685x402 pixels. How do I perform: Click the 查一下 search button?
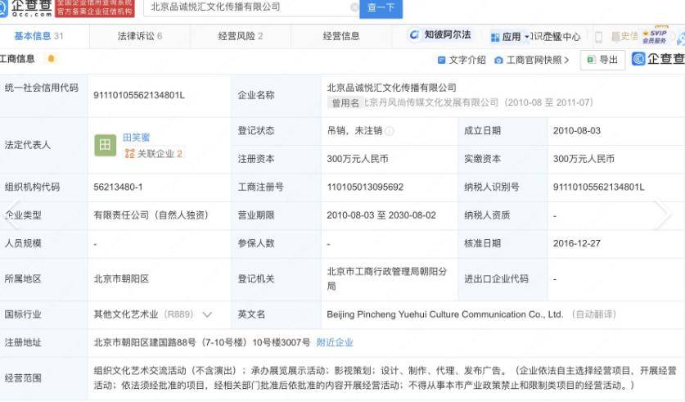381,8
